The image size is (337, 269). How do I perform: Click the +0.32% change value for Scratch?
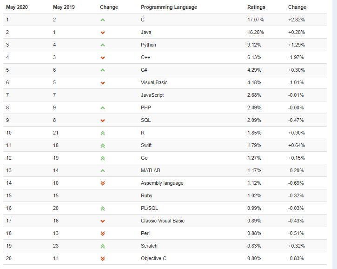click(297, 246)
